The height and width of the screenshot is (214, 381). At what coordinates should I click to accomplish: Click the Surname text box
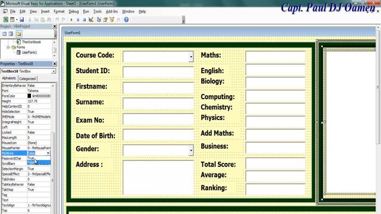tap(158, 103)
